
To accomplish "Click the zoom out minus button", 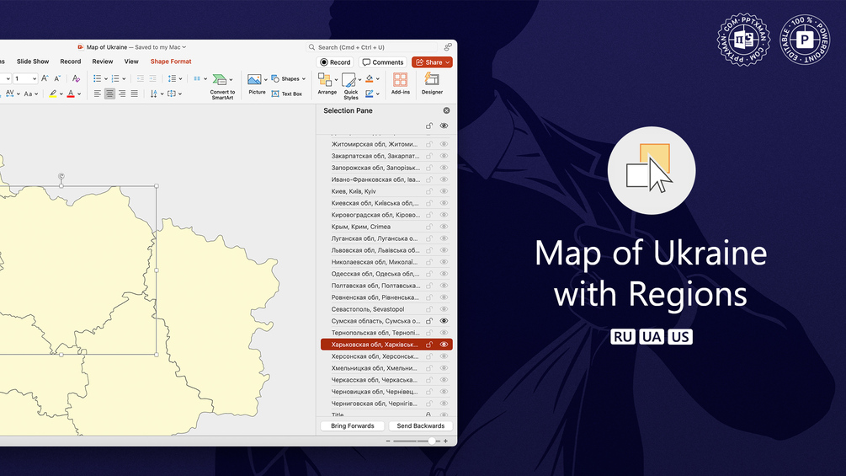I will [x=388, y=441].
